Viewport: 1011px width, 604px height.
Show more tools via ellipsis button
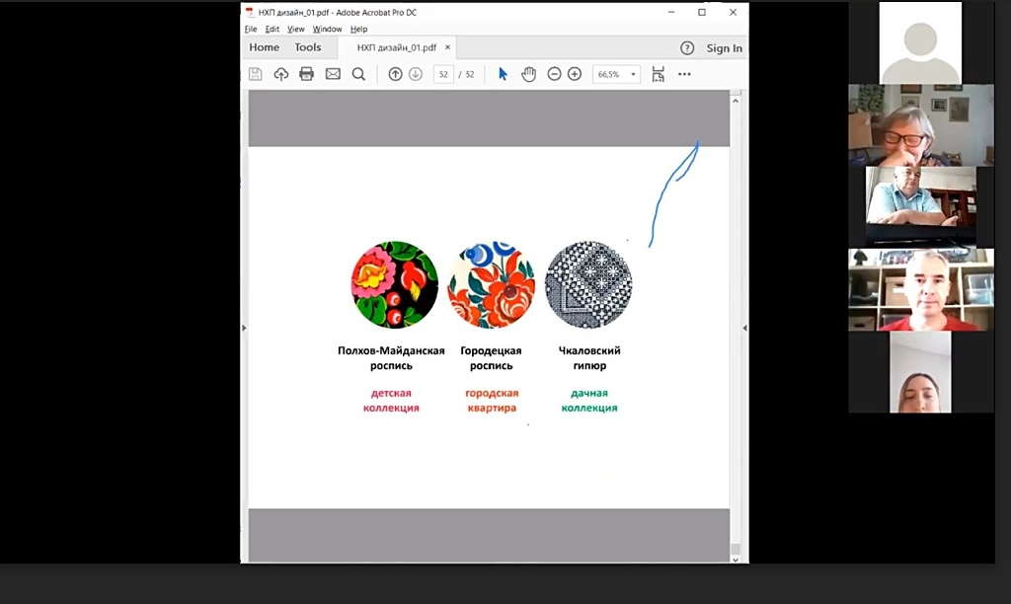point(684,74)
